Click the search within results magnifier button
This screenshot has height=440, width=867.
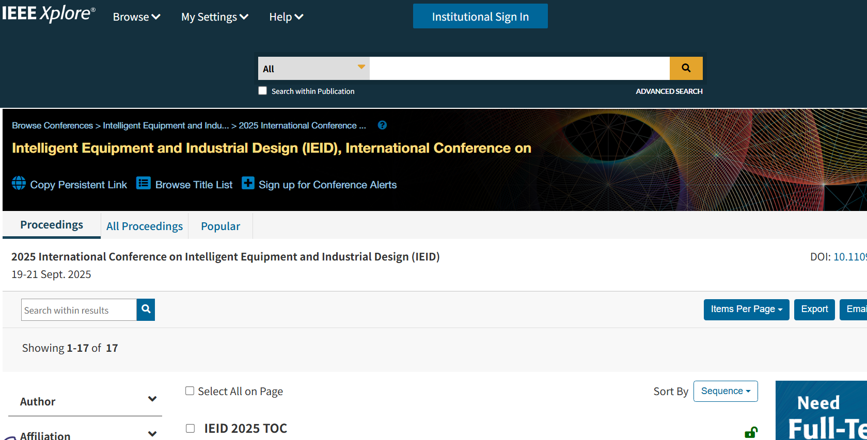point(146,309)
